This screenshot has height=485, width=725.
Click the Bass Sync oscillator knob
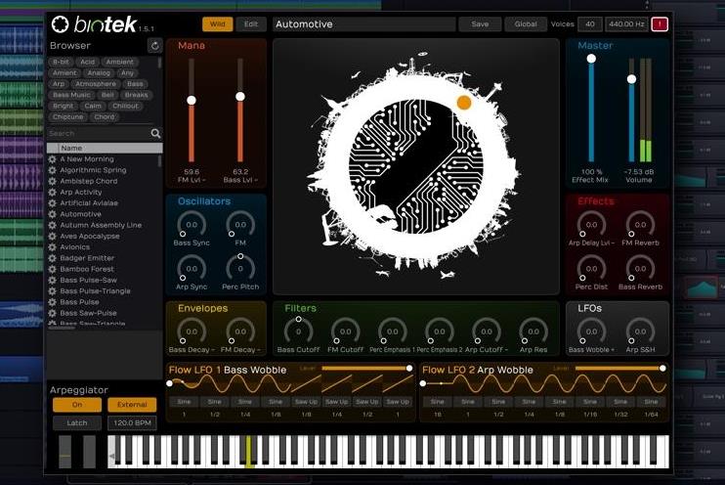[x=192, y=225]
